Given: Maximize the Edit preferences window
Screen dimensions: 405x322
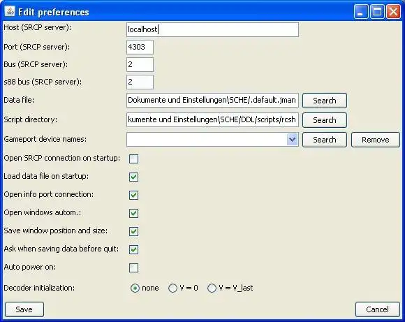Looking at the screenshot, I should point(377,12).
